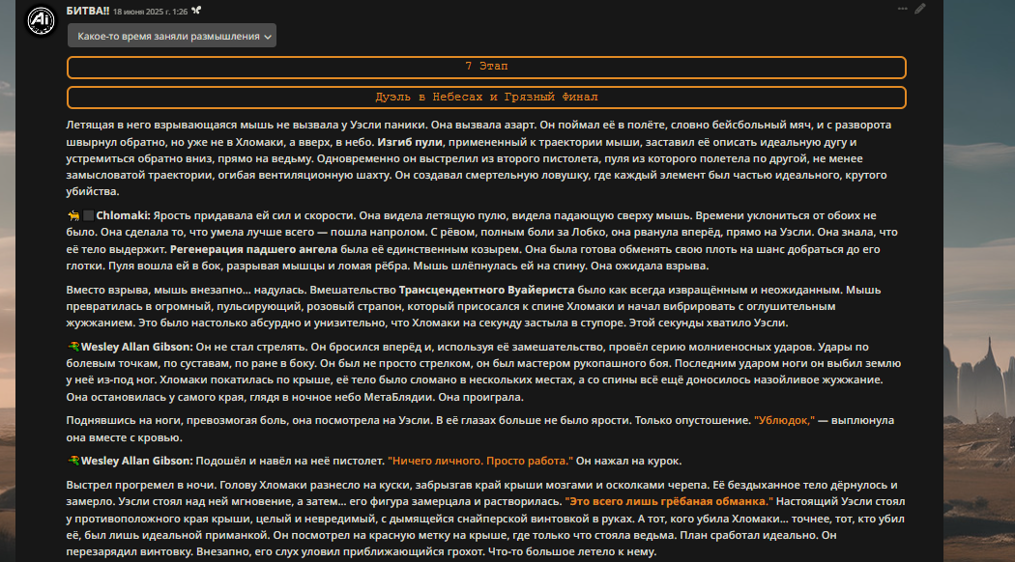
Task: Click the AI character avatar
Action: 41,20
